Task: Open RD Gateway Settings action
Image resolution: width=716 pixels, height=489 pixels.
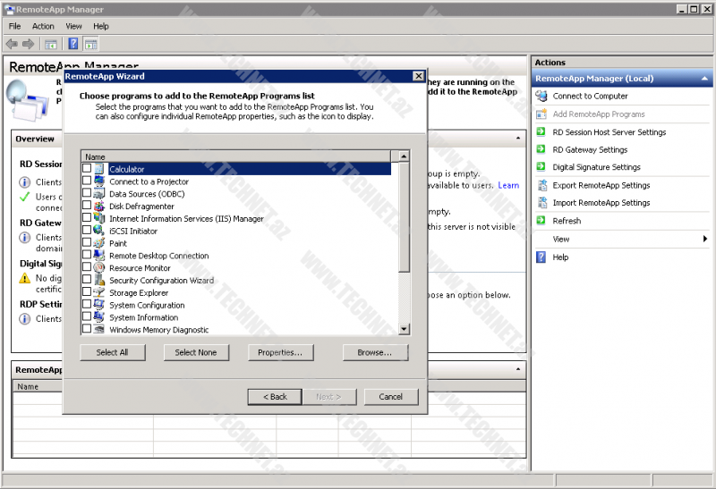Action: pyautogui.click(x=590, y=149)
